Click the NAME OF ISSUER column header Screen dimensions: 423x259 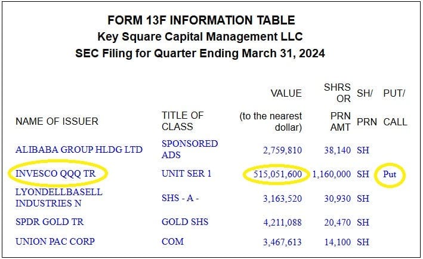(x=57, y=121)
